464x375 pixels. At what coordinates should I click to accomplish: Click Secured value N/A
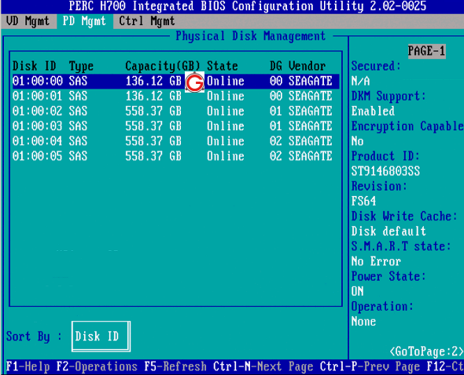pos(360,82)
